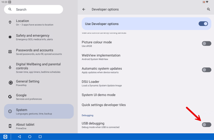Click the About tablet device icon
Image resolution: width=214 pixels, height=140 pixels.
click(10, 126)
